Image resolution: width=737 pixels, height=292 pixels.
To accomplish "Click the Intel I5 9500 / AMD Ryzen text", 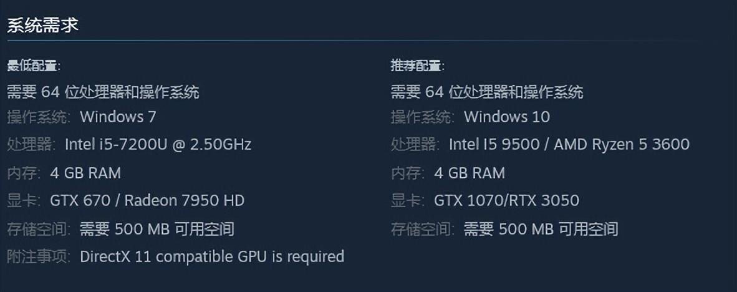I will (569, 145).
